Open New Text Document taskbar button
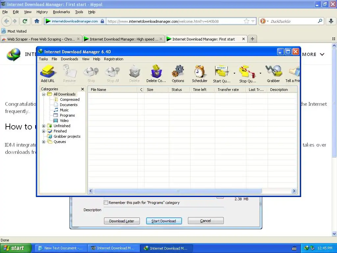The image size is (337, 253). [x=61, y=248]
